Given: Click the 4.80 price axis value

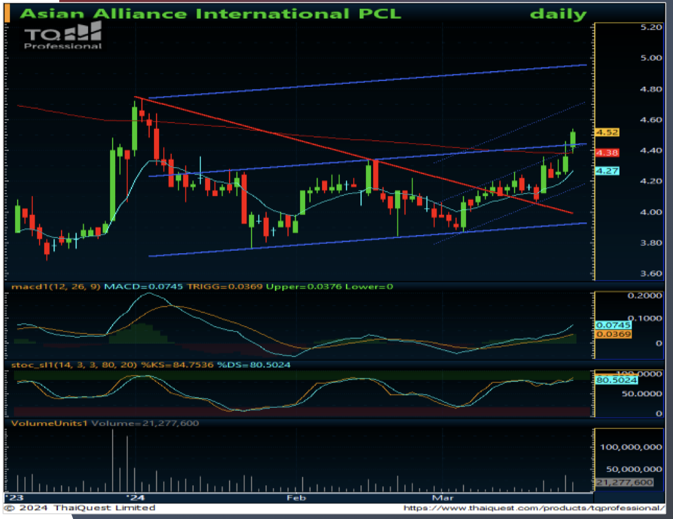Looking at the screenshot, I should (651, 89).
